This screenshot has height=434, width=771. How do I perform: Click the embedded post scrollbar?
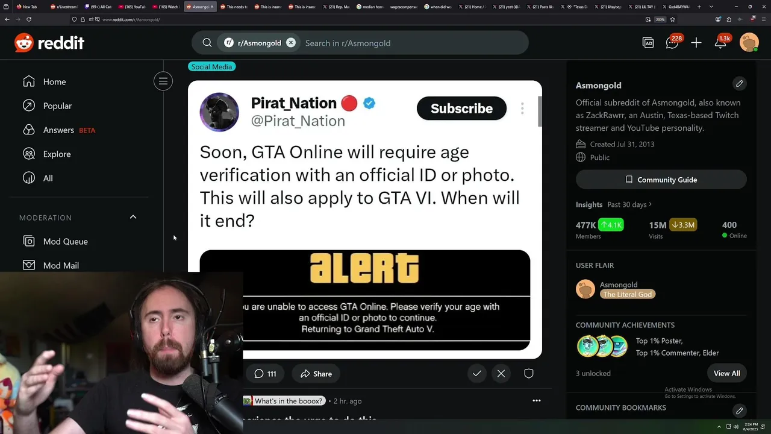[x=540, y=112]
